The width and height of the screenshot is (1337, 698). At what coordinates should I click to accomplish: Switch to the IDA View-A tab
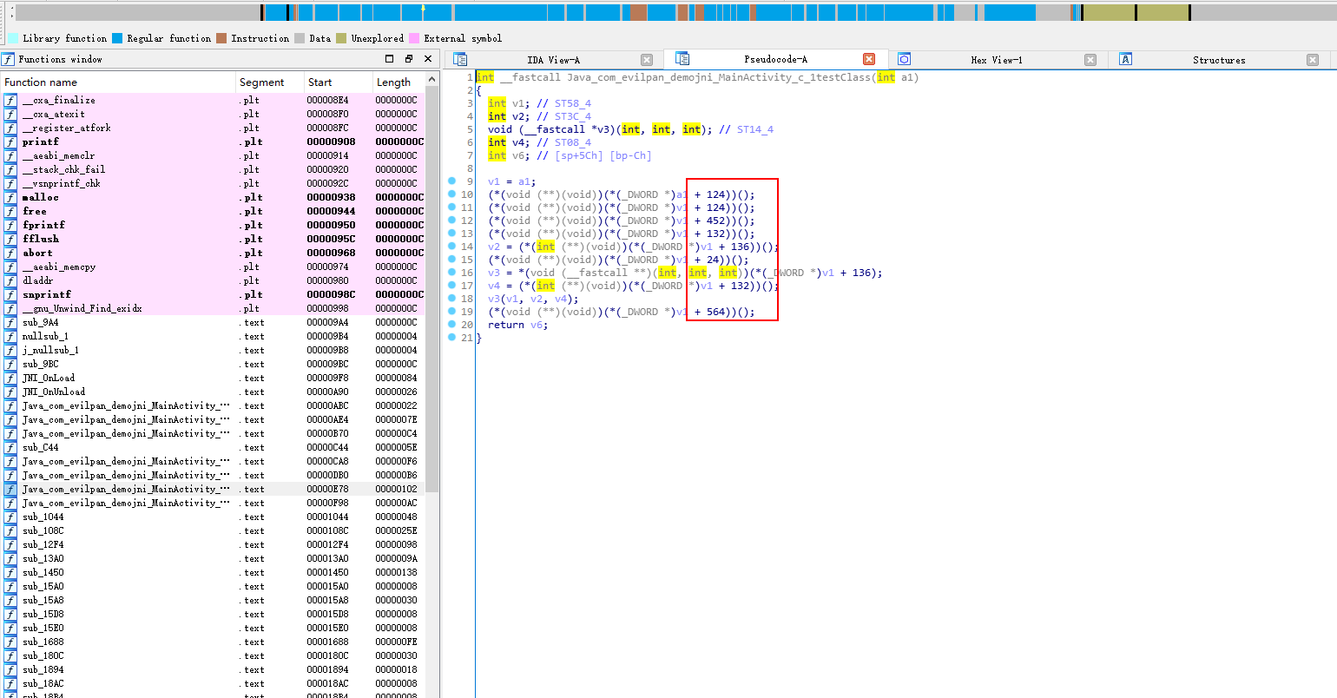pos(553,60)
